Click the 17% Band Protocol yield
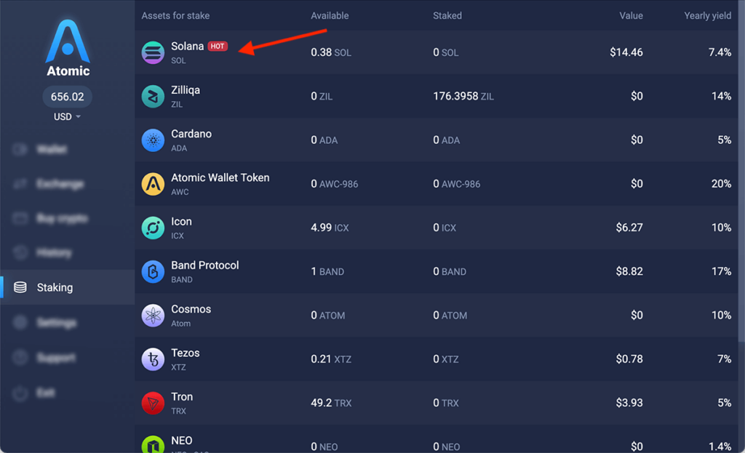The image size is (745, 453). (721, 272)
